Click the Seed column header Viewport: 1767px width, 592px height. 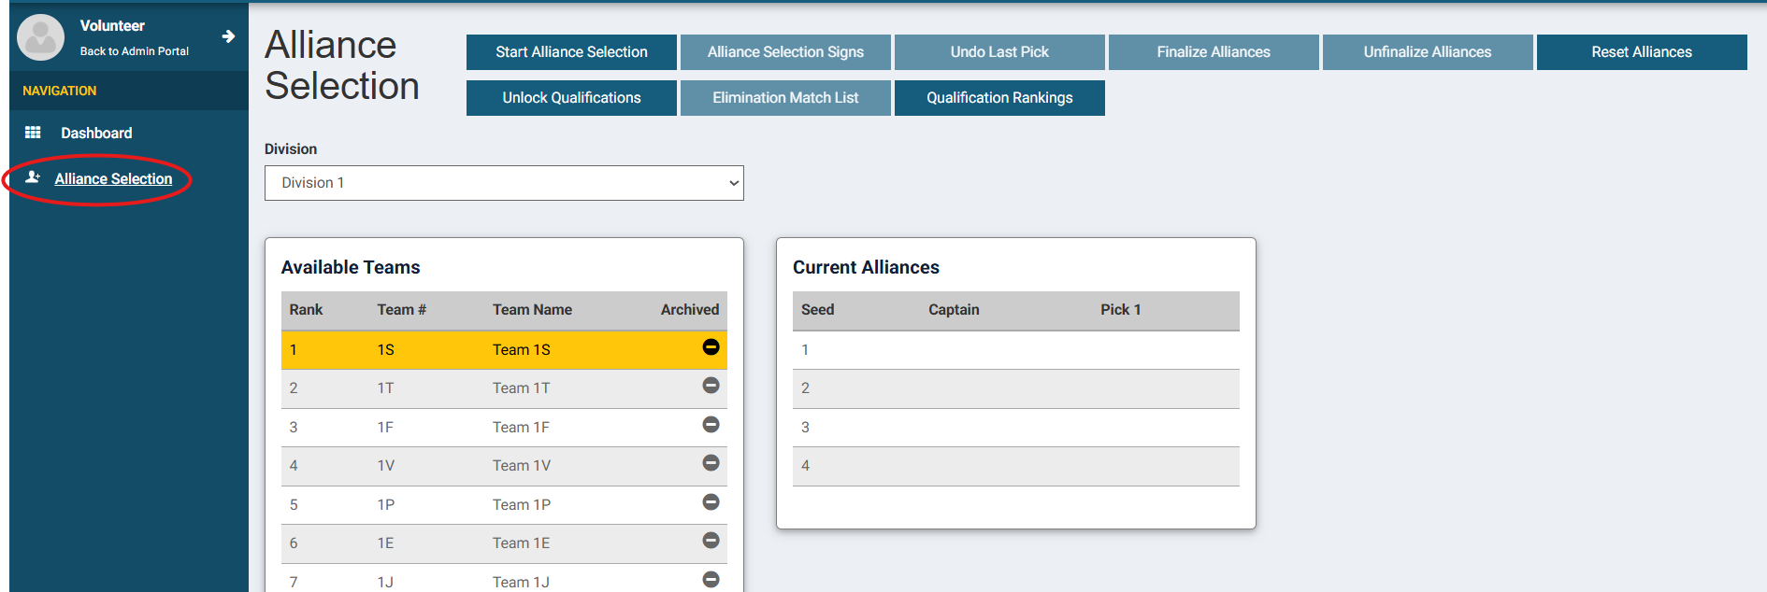(817, 310)
